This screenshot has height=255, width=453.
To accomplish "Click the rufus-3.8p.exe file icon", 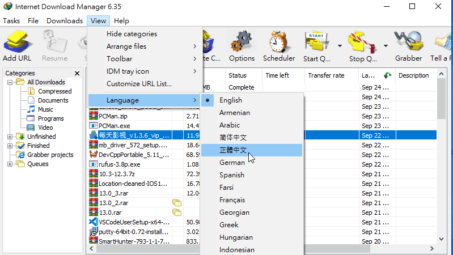I will click(94, 164).
